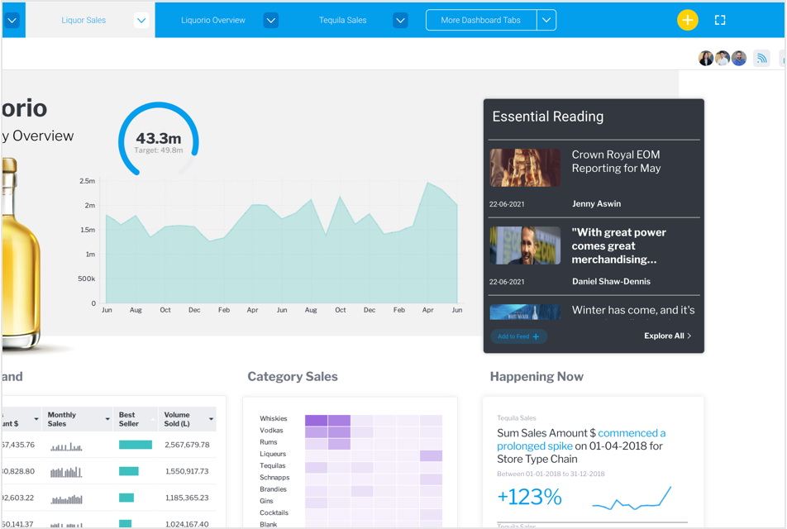Image resolution: width=787 pixels, height=529 pixels.
Task: Click the Add to Feed button
Action: (518, 336)
